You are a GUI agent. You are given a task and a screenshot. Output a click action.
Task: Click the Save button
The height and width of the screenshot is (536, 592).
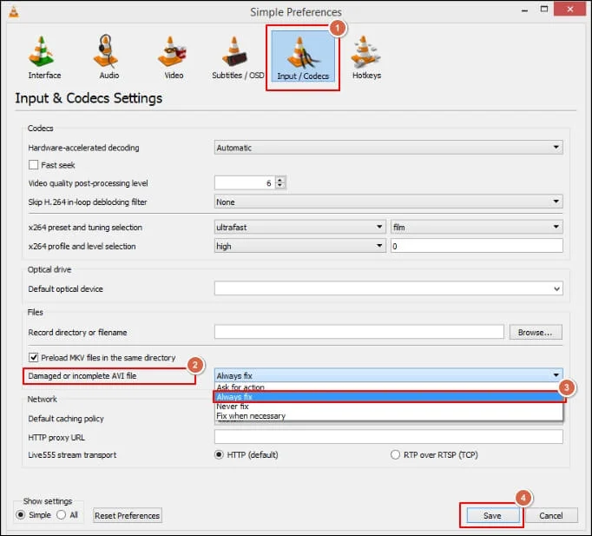point(492,515)
